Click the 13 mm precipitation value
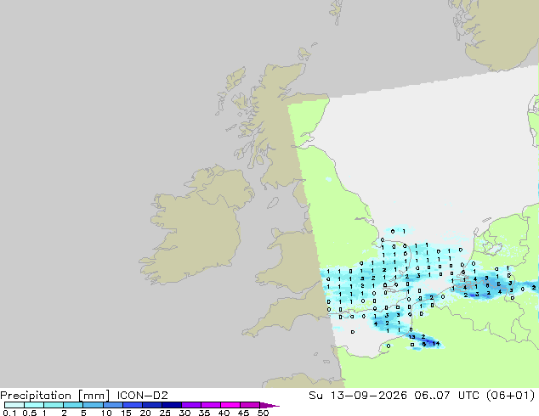The width and height of the screenshot is (539, 416). [411, 337]
